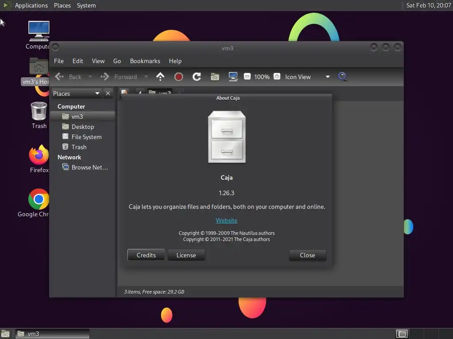Open the Places panel menu
The width and height of the screenshot is (453, 339).
[62, 5]
